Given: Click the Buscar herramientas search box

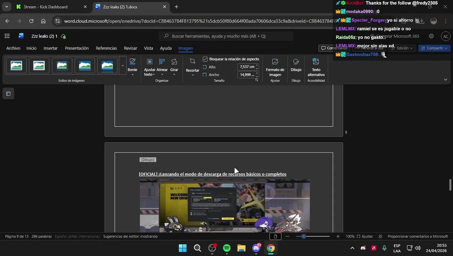Looking at the screenshot, I should (226, 36).
